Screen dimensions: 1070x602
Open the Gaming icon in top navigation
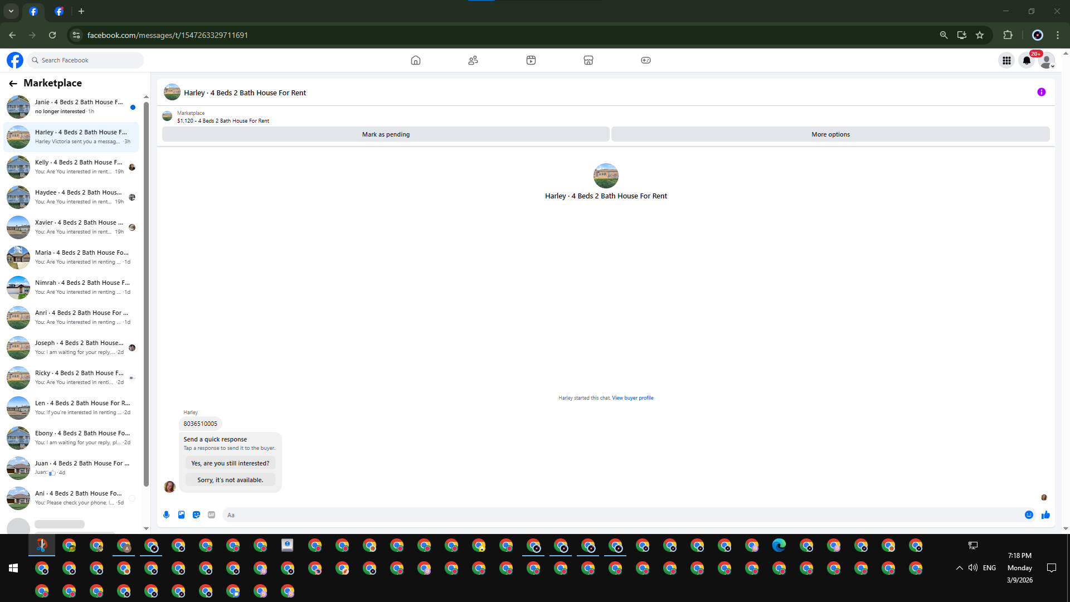point(645,60)
